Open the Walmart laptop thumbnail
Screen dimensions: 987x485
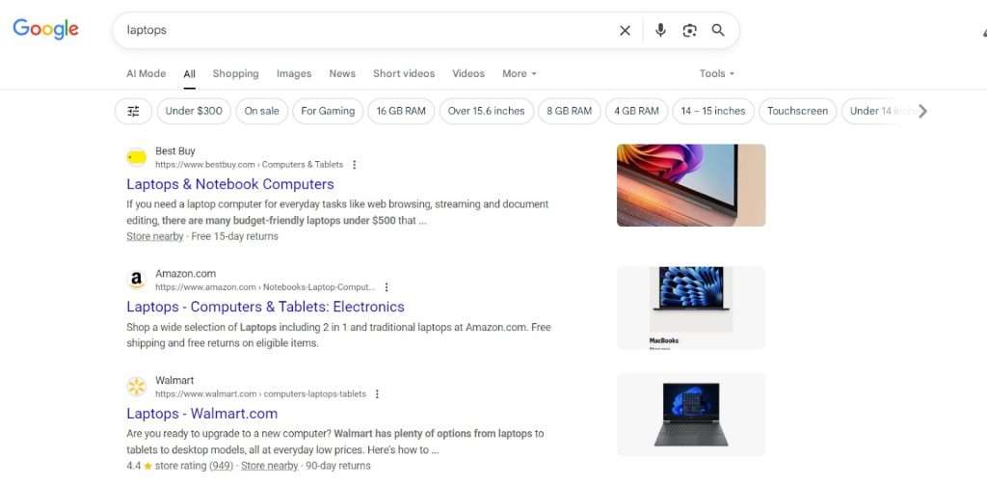691,415
